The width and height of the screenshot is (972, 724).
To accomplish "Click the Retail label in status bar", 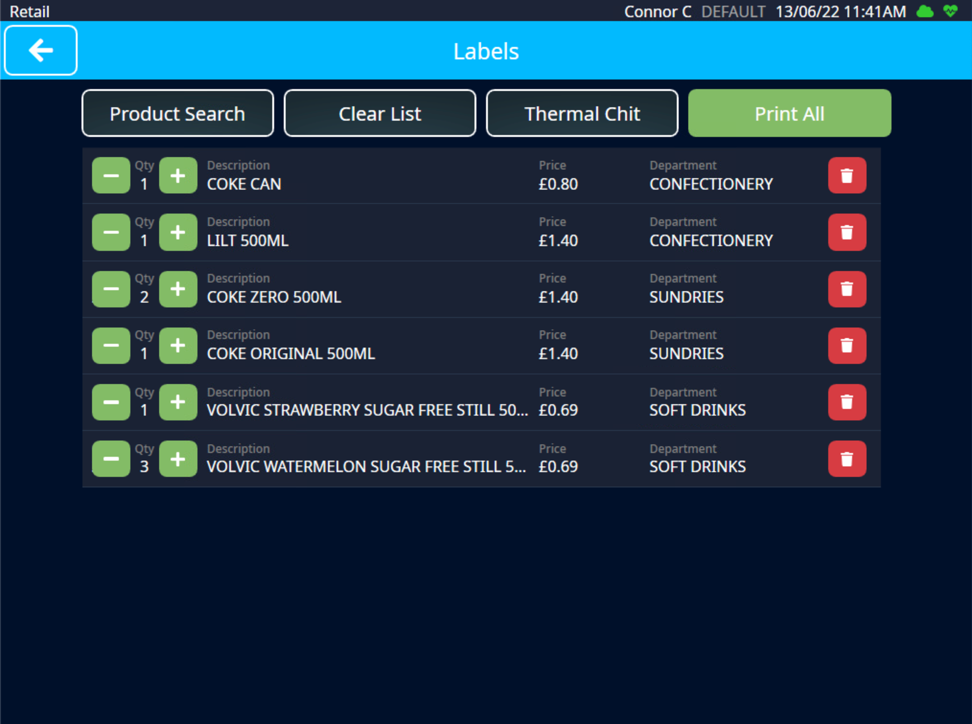I will (30, 11).
